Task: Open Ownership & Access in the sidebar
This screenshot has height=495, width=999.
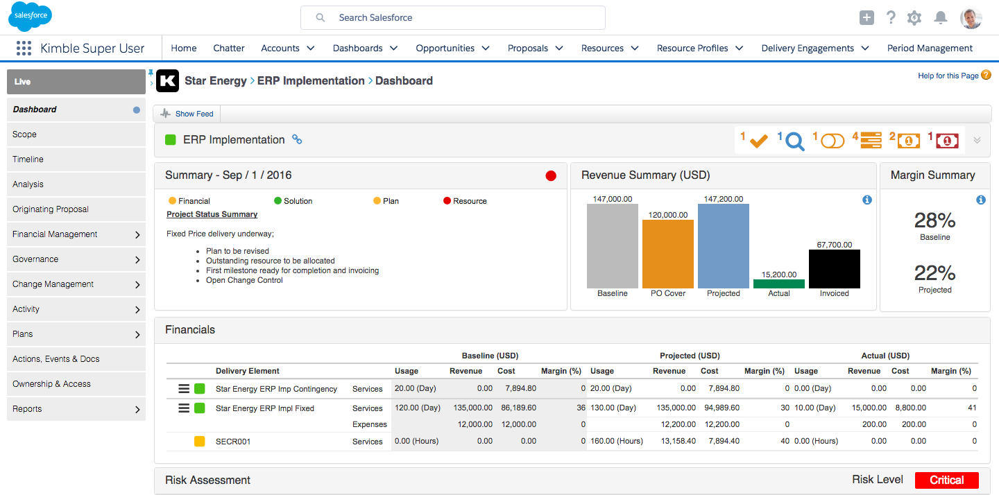Action: [76, 384]
